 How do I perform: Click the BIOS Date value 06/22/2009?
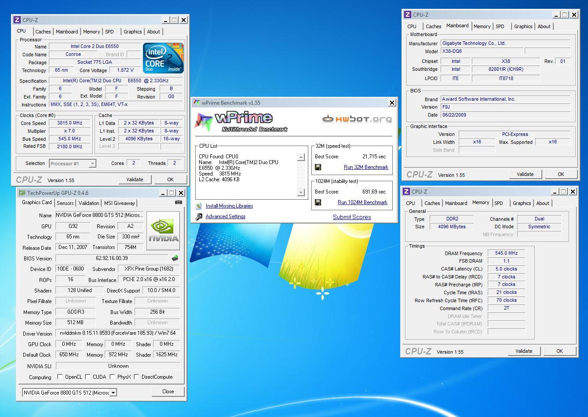(506, 115)
